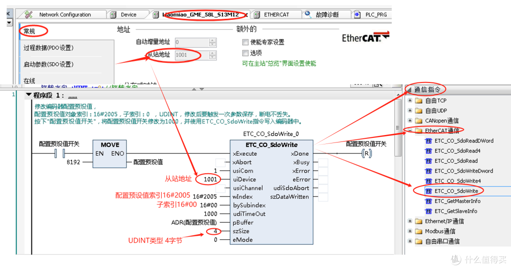
Task: Click the Ethernet/IP通信 folder icon
Action: point(419,221)
